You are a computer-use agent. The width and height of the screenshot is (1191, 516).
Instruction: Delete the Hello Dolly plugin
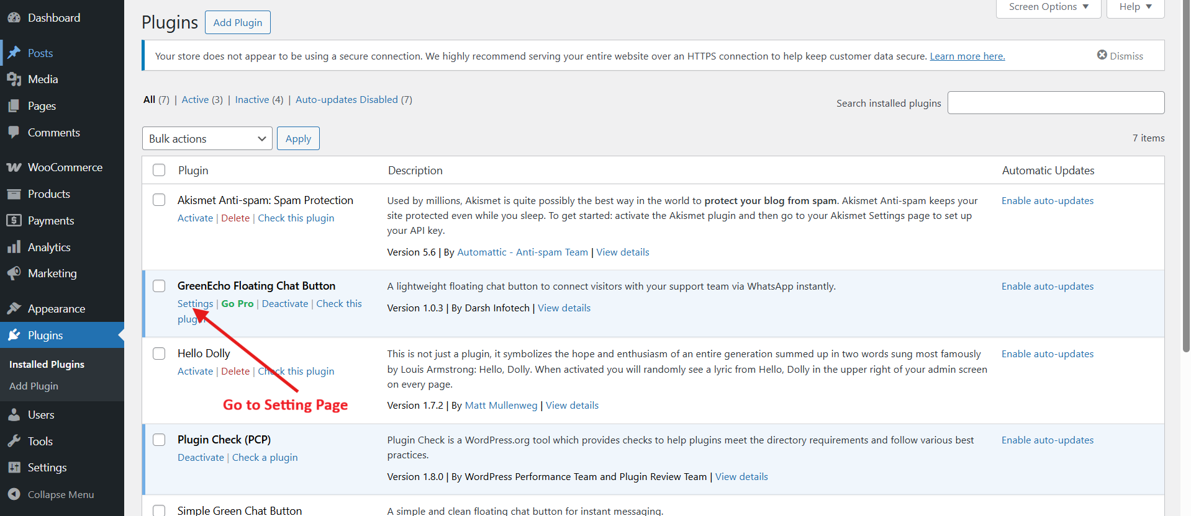pyautogui.click(x=235, y=371)
